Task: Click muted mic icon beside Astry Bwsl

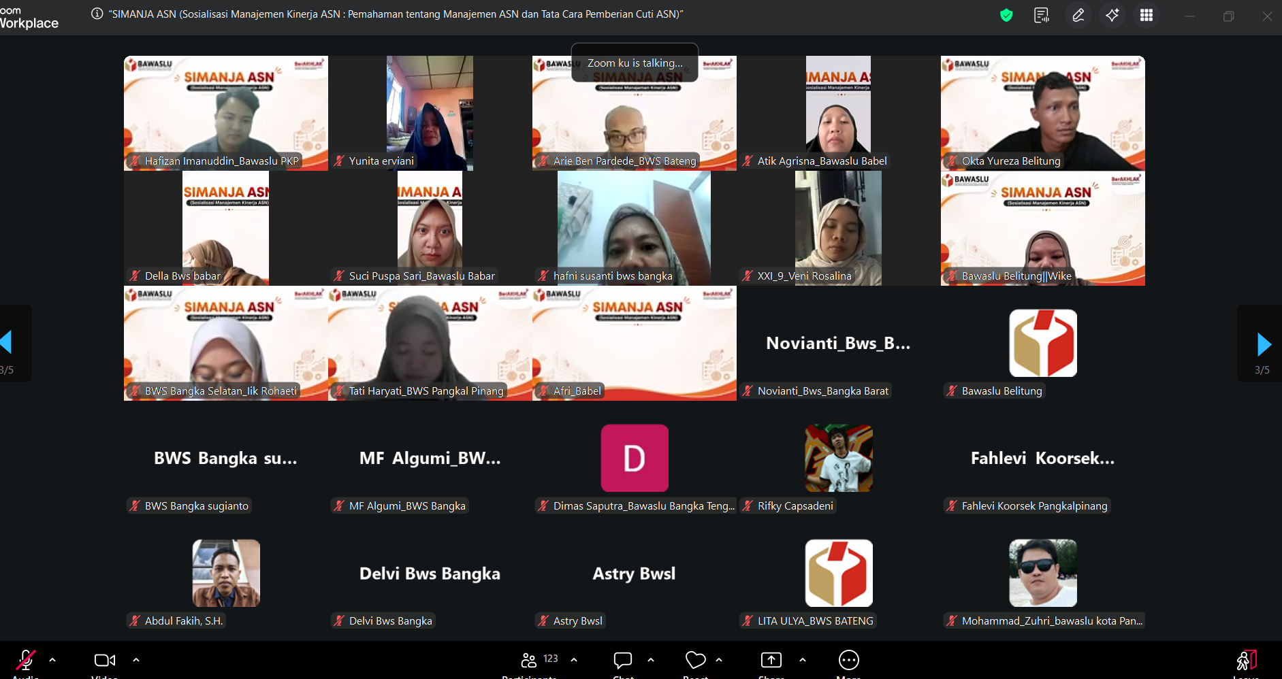Action: (x=544, y=621)
